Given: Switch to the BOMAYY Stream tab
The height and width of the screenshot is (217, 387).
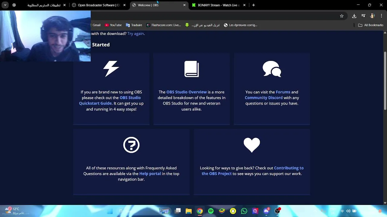Looking at the screenshot, I should click(219, 5).
